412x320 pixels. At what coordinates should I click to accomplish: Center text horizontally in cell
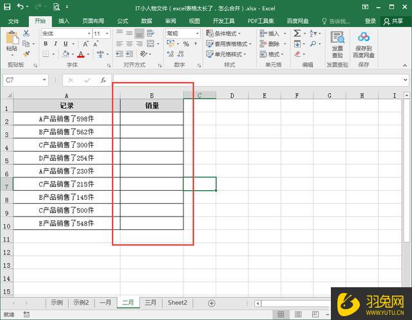click(x=129, y=44)
